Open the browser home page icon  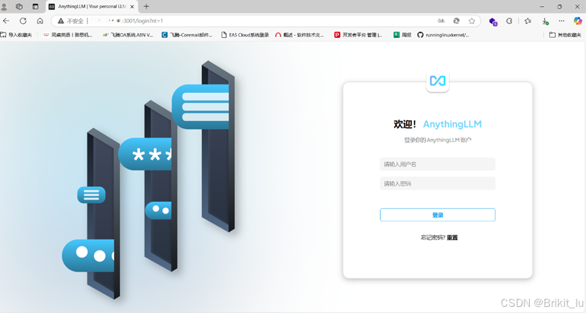click(x=40, y=21)
